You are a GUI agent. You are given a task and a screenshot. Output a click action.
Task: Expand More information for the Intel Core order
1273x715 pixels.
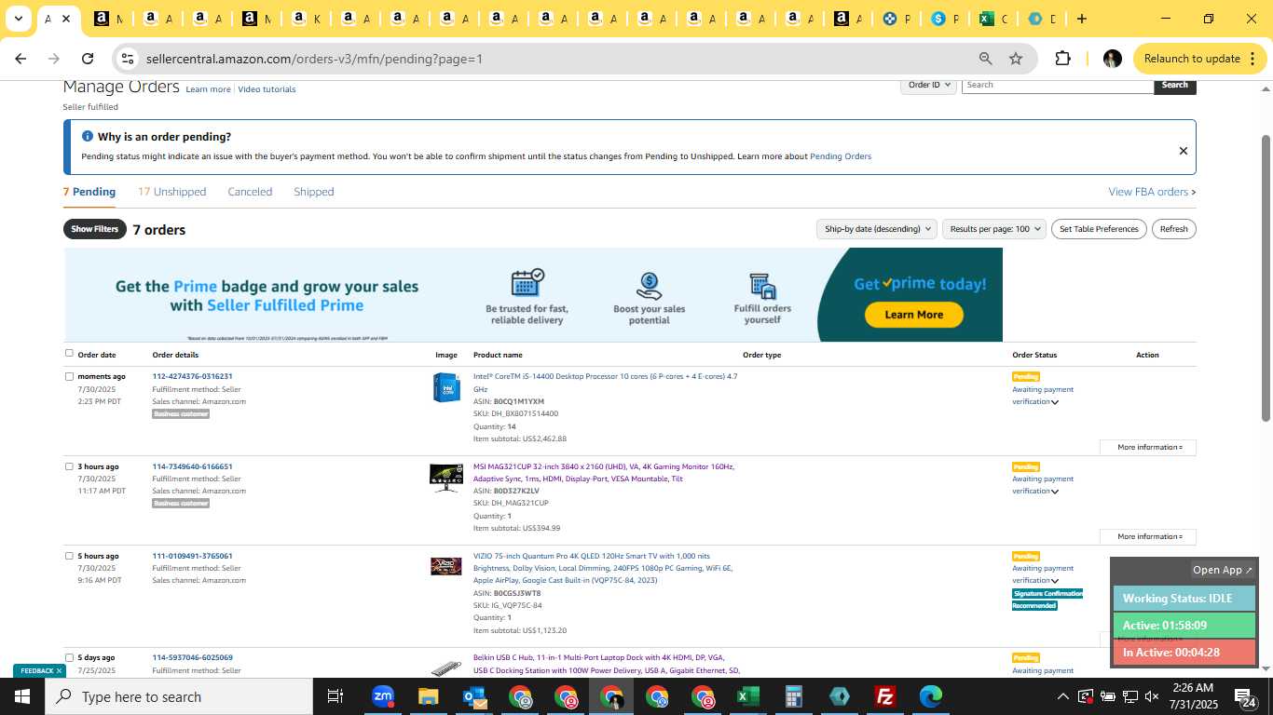[1147, 447]
